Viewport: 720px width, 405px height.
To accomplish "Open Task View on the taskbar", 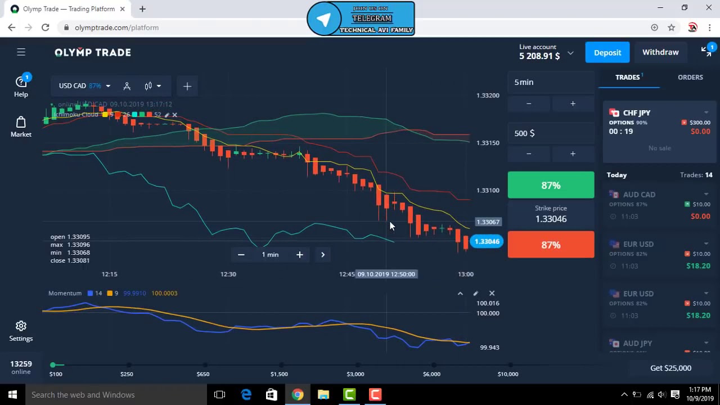I will (219, 395).
